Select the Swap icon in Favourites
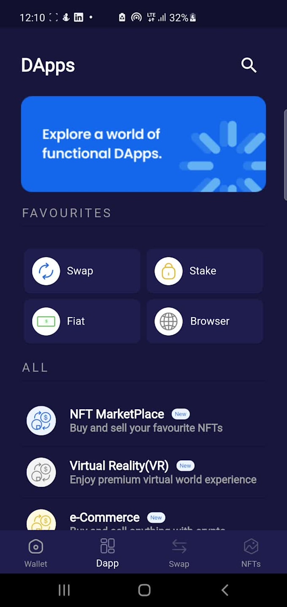287x607 pixels. pos(46,271)
